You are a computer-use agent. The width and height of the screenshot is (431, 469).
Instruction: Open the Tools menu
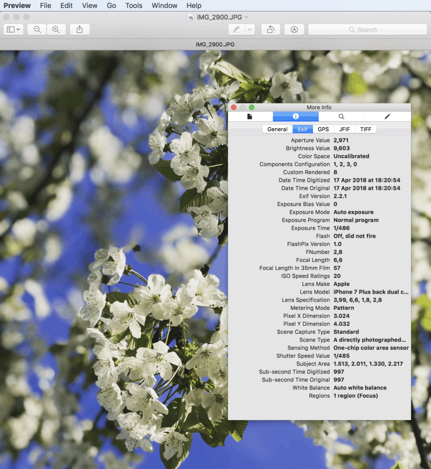pos(133,5)
